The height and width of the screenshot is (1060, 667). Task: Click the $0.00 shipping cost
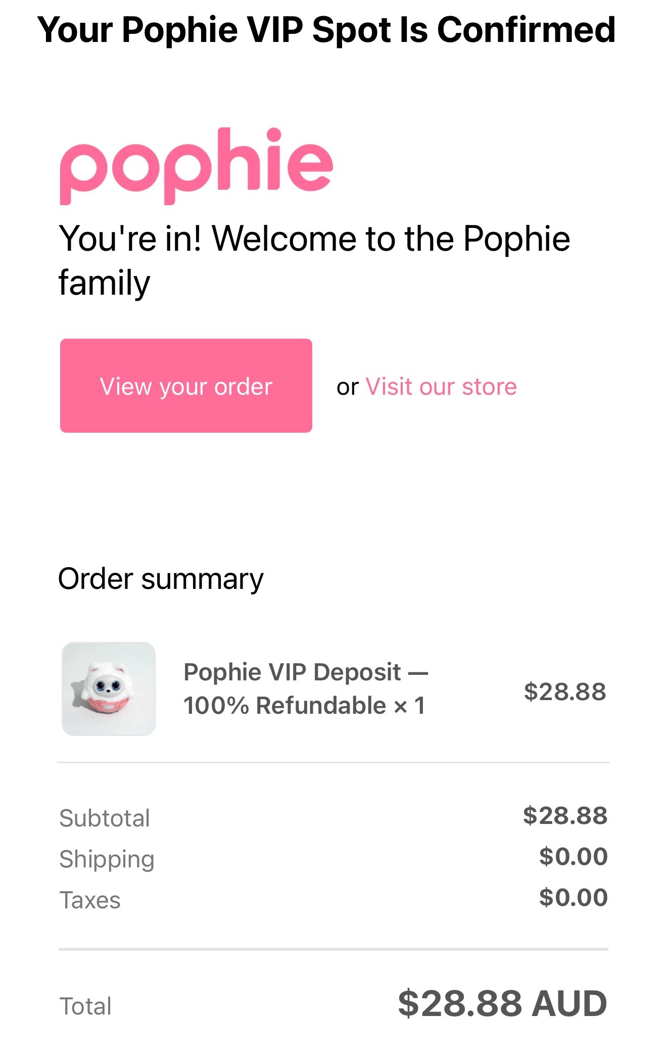[x=574, y=856]
